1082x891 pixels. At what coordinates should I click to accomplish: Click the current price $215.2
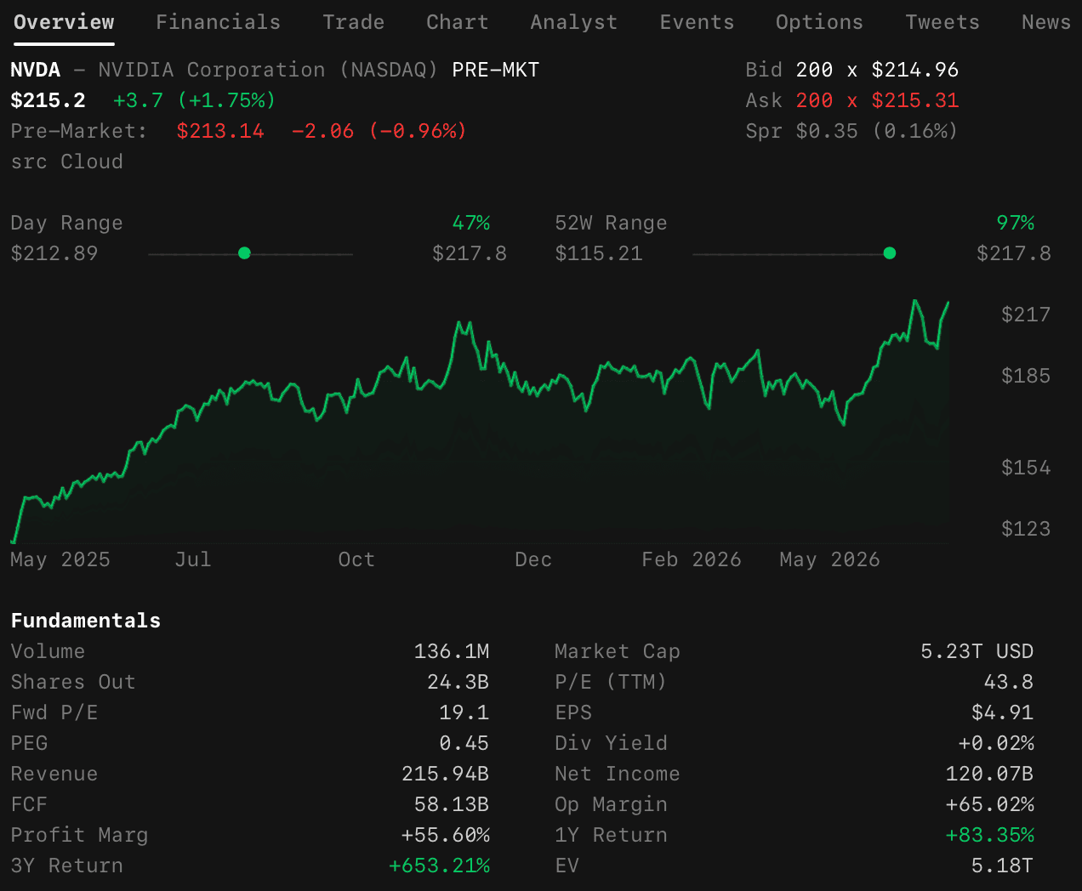click(x=48, y=100)
